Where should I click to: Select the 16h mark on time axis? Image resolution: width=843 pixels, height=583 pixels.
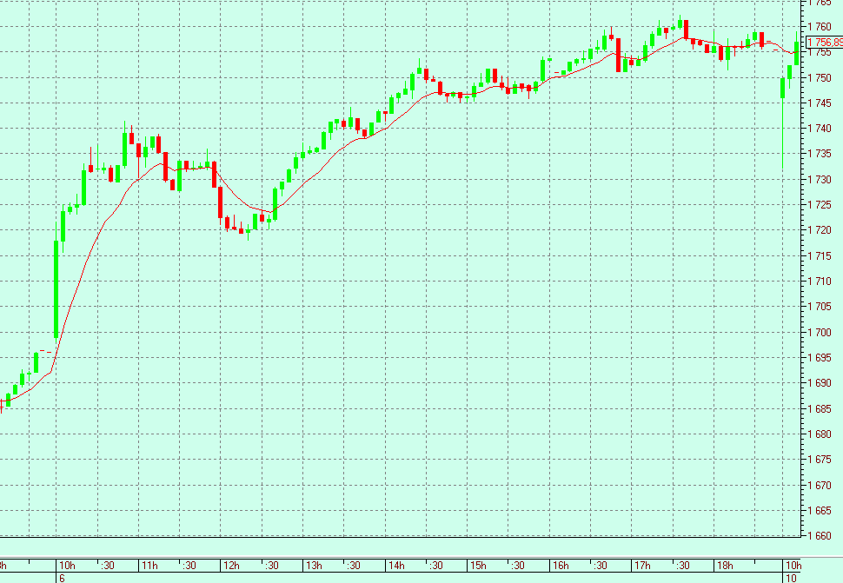pyautogui.click(x=561, y=566)
